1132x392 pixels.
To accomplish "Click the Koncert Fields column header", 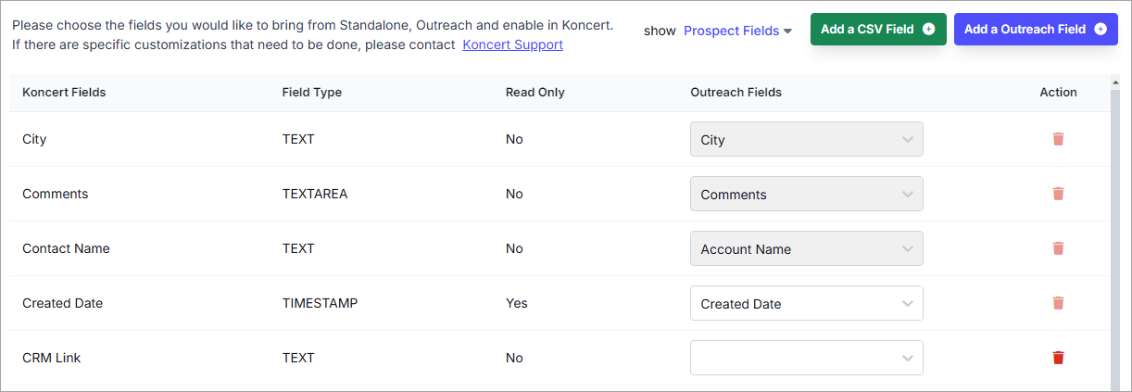I will [x=64, y=93].
